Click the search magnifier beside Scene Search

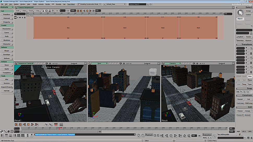click(148, 4)
